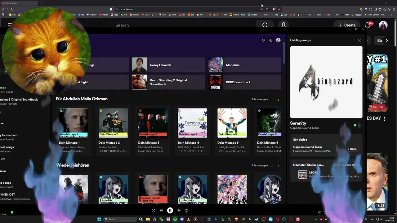The height and width of the screenshot is (223, 397).
Task: Open the Reddit bookmark
Action: [134, 15]
